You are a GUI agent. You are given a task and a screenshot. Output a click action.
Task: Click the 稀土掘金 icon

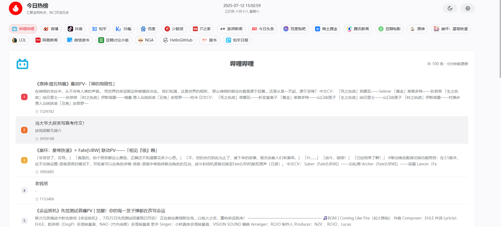pyautogui.click(x=318, y=29)
